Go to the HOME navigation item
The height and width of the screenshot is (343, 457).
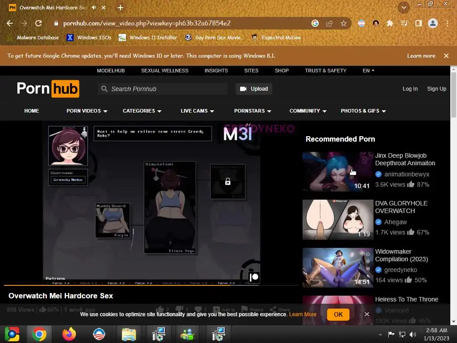tap(32, 111)
